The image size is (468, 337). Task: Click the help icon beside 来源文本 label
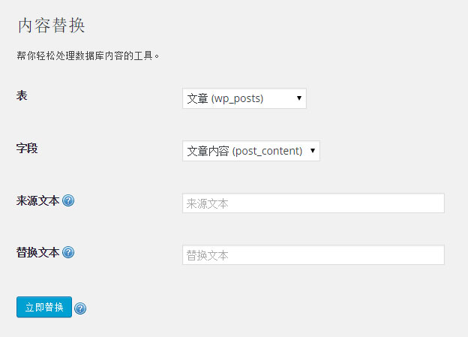click(68, 200)
